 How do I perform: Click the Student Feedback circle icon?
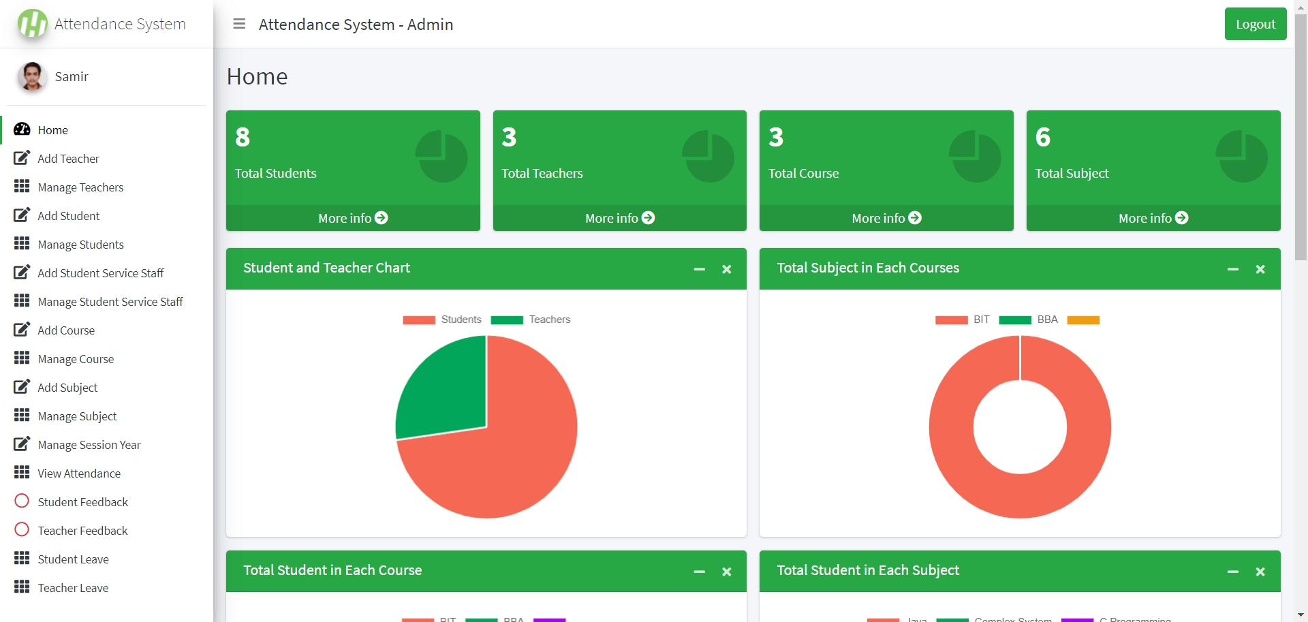[x=22, y=501]
